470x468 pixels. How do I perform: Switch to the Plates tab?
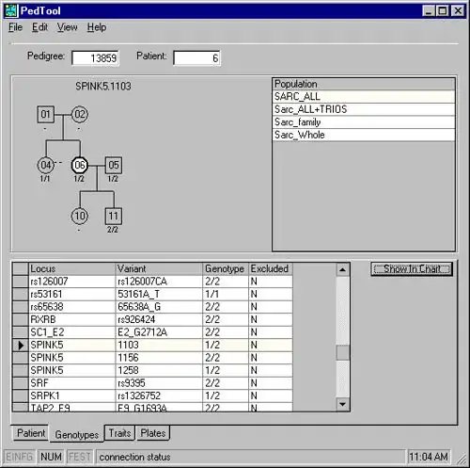(153, 433)
